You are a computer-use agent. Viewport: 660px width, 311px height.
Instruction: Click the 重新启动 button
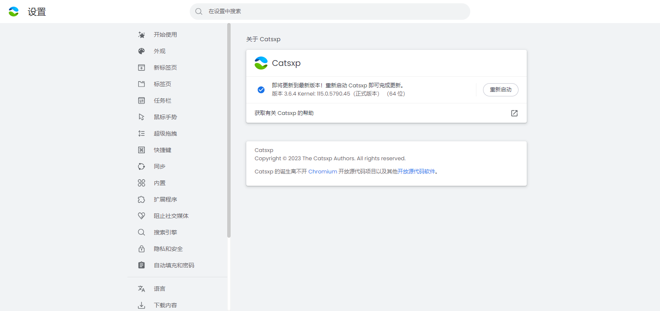pos(501,90)
